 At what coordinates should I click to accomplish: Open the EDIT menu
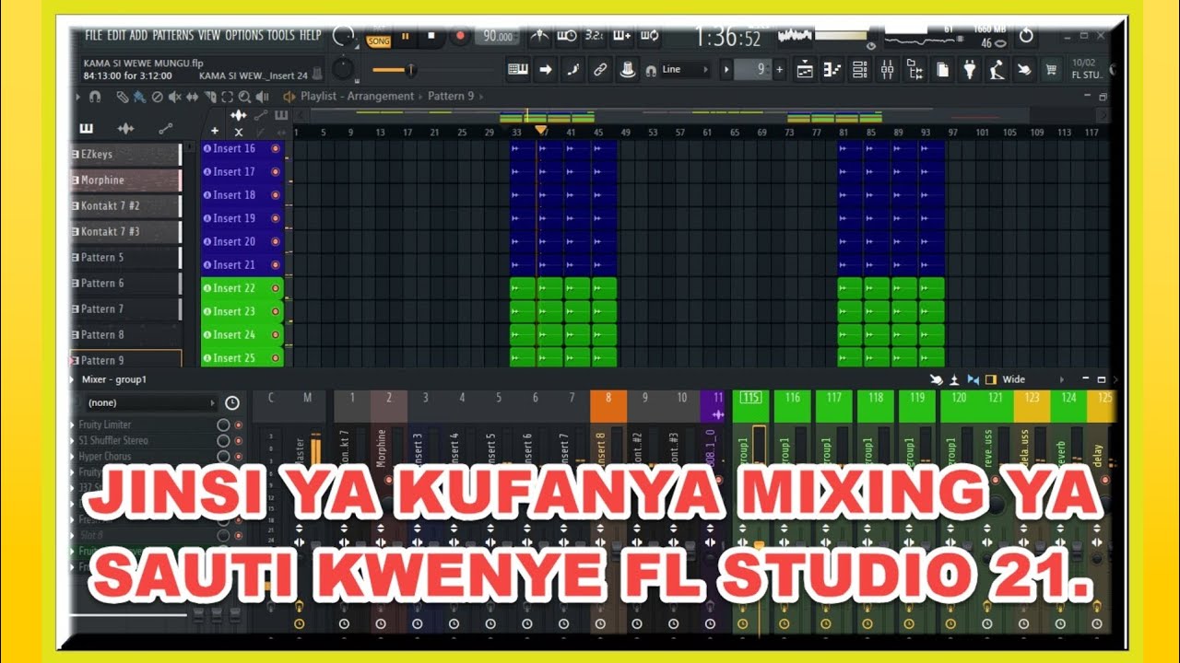point(117,35)
